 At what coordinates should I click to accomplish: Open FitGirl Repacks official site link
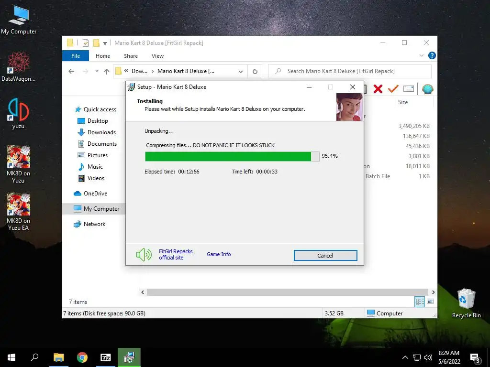point(176,254)
